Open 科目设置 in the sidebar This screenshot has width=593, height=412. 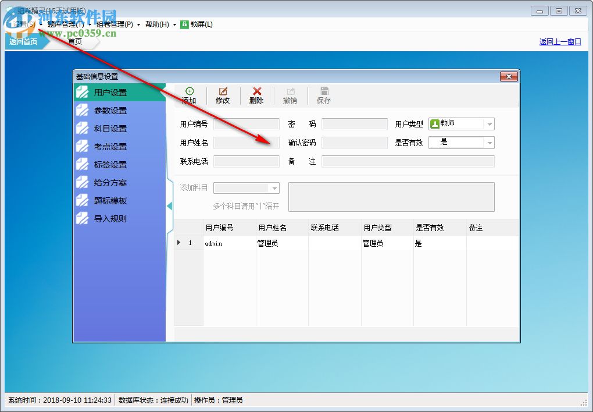pyautogui.click(x=120, y=129)
